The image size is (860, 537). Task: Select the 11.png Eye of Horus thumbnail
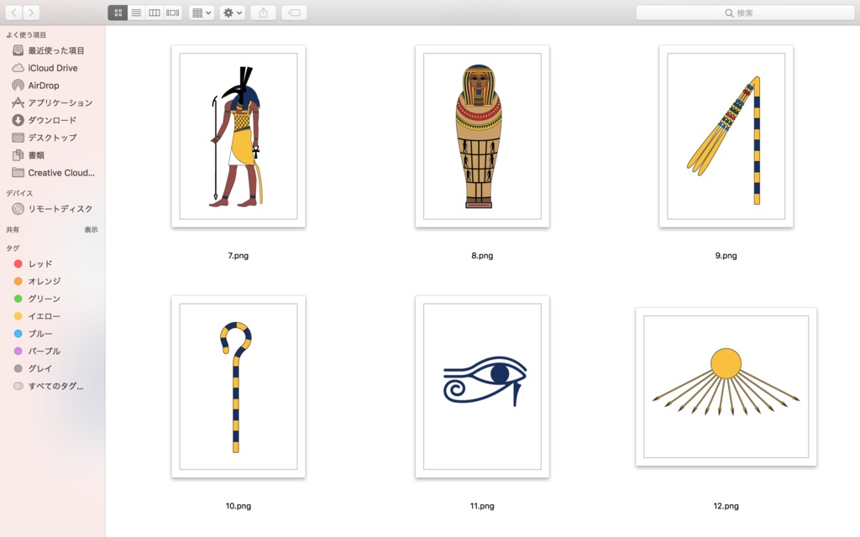click(482, 387)
